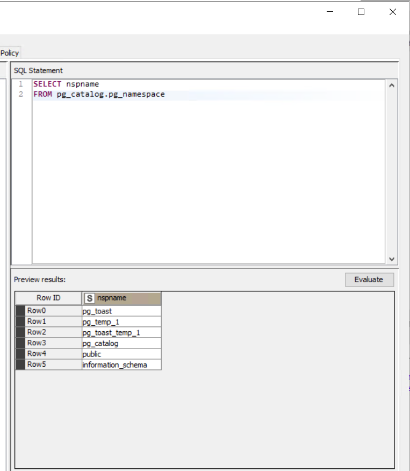
Task: Minimize the dialog window
Action: 330,12
